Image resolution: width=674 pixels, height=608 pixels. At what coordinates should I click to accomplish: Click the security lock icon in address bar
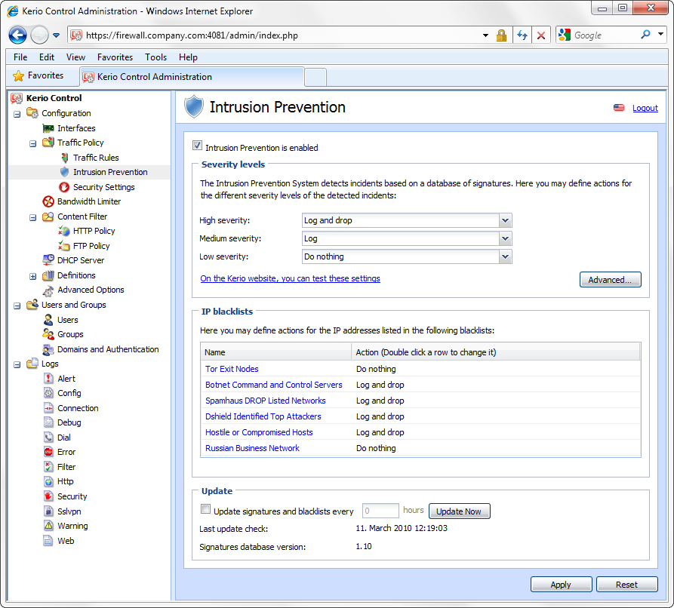coord(501,35)
